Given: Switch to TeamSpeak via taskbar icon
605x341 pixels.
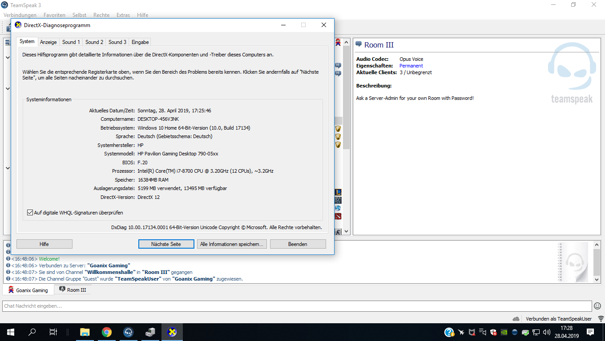Looking at the screenshot, I should (x=128, y=332).
